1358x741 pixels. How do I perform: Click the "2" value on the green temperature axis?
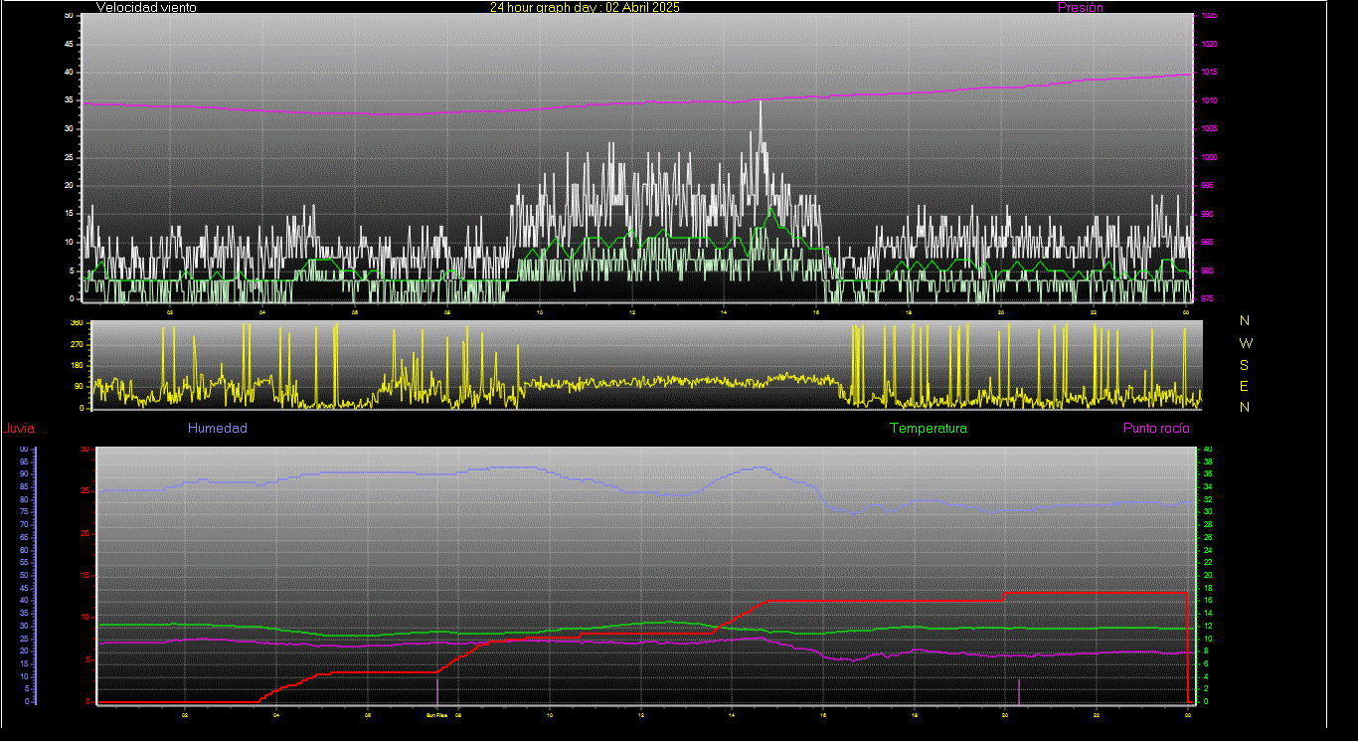pyautogui.click(x=1206, y=688)
